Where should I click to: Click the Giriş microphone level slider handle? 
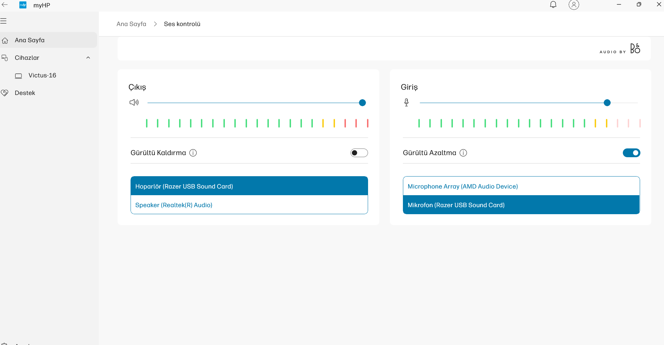(x=607, y=103)
